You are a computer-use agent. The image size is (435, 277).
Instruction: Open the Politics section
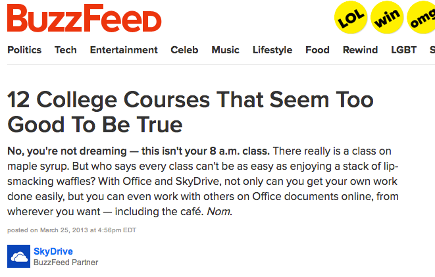coord(24,50)
